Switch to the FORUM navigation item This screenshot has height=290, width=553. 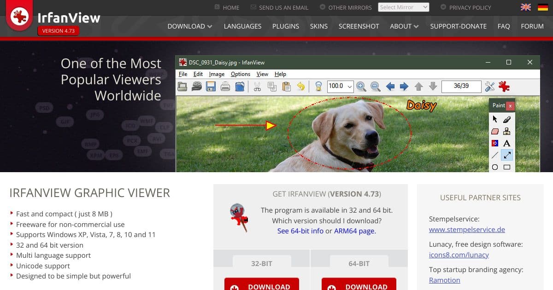coord(532,26)
